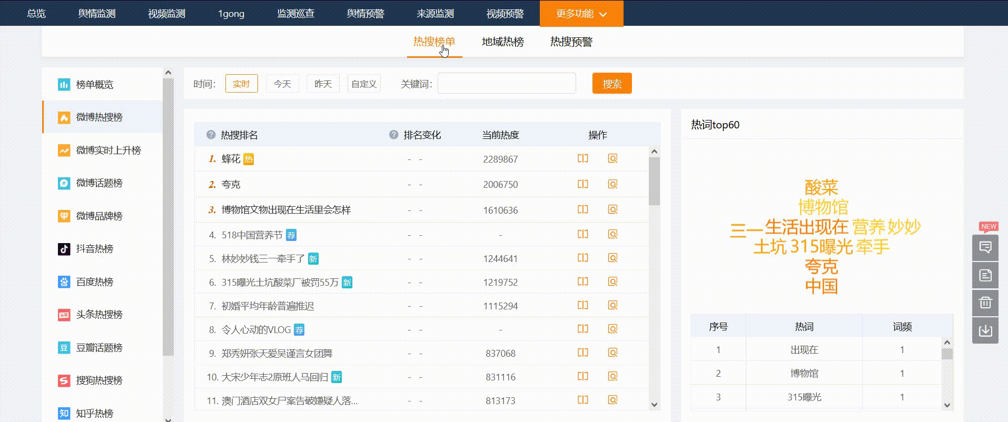This screenshot has height=422, width=1008.
Task: Click hot words table scroll-down arrow
Action: (x=947, y=405)
